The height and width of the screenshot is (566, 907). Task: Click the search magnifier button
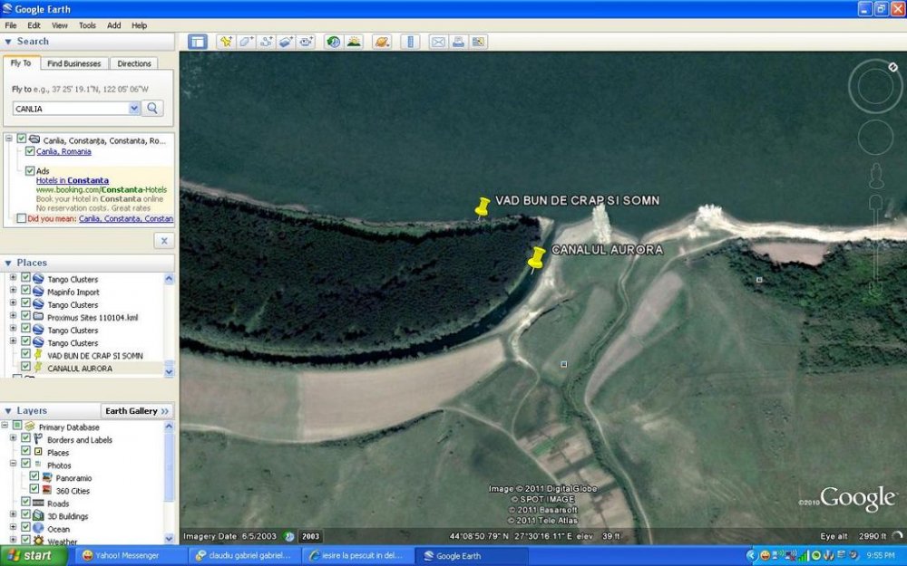point(152,108)
